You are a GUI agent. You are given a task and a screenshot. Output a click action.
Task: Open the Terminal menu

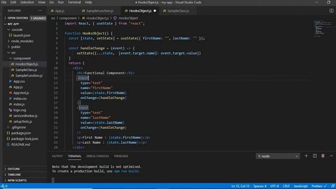click(75, 2)
